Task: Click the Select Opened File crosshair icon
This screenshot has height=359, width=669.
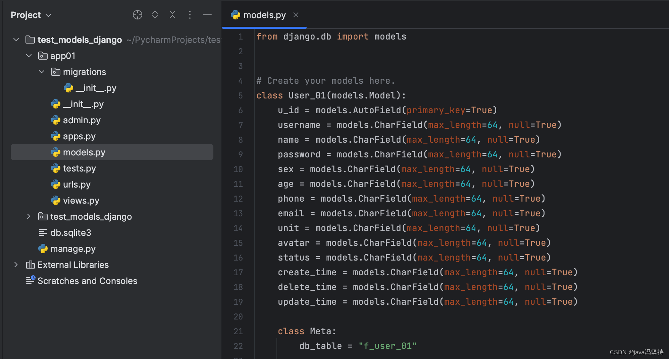Action: (138, 15)
